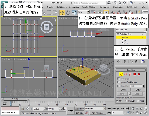Open the Customize menu
Screen dimensions: 149x116
click(118, 7)
